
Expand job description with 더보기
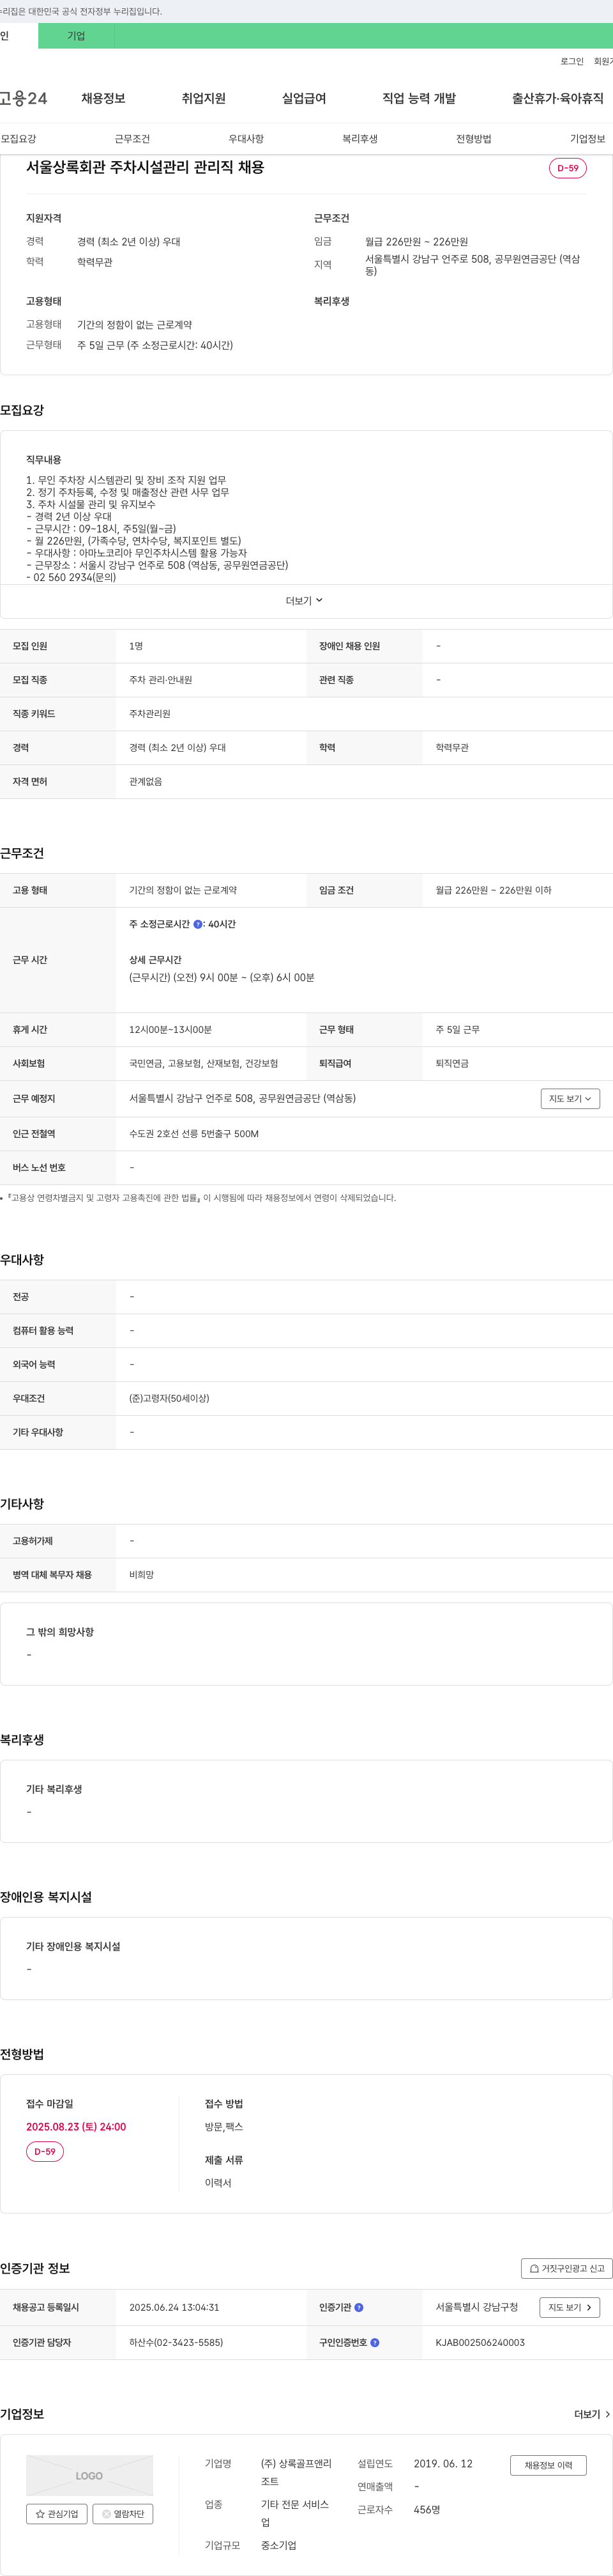(x=305, y=601)
